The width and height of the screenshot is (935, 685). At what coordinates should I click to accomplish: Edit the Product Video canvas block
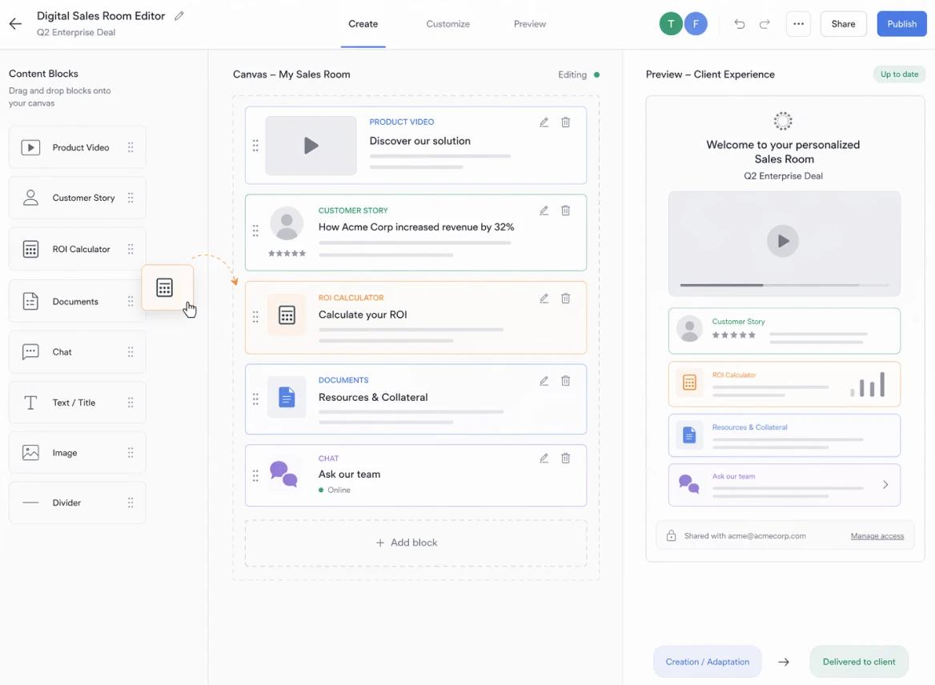pos(544,122)
